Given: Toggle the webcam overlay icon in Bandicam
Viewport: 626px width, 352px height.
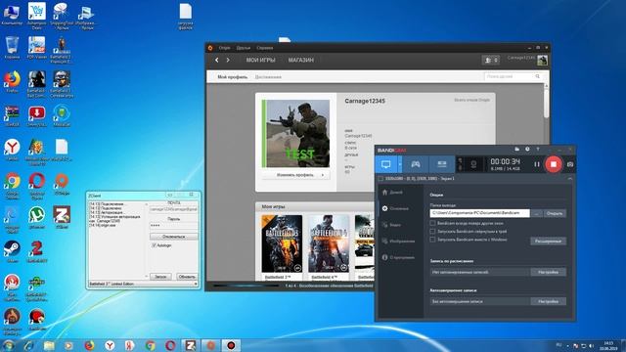Looking at the screenshot, I should [473, 164].
